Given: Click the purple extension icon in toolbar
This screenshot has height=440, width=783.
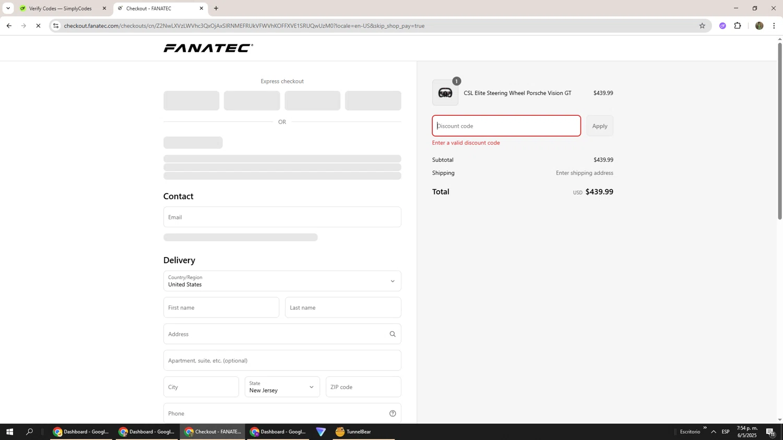Looking at the screenshot, I should [722, 26].
